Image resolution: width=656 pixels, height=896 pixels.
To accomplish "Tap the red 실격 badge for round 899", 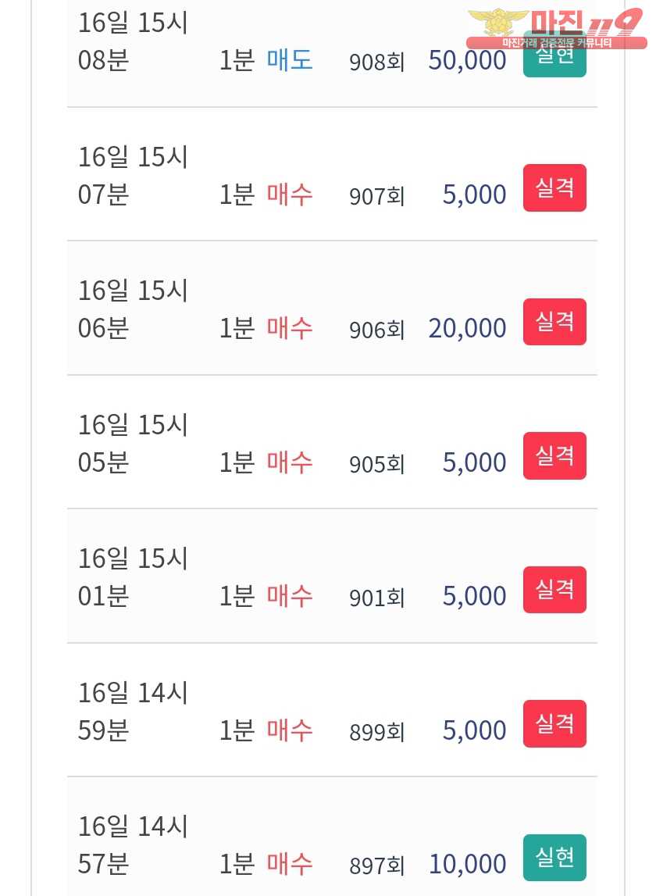I will point(554,723).
